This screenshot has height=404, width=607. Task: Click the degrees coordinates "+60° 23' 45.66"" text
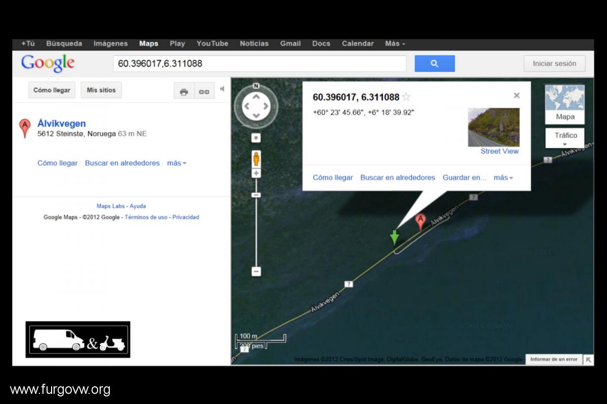click(339, 112)
